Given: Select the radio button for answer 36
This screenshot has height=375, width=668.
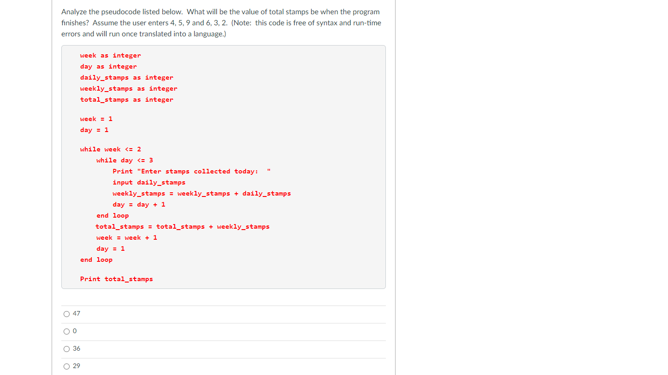Looking at the screenshot, I should pyautogui.click(x=67, y=349).
